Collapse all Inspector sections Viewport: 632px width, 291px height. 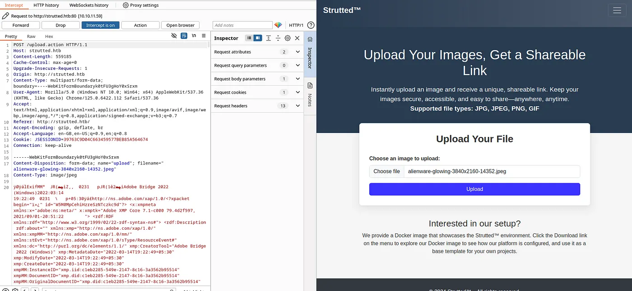coord(278,38)
